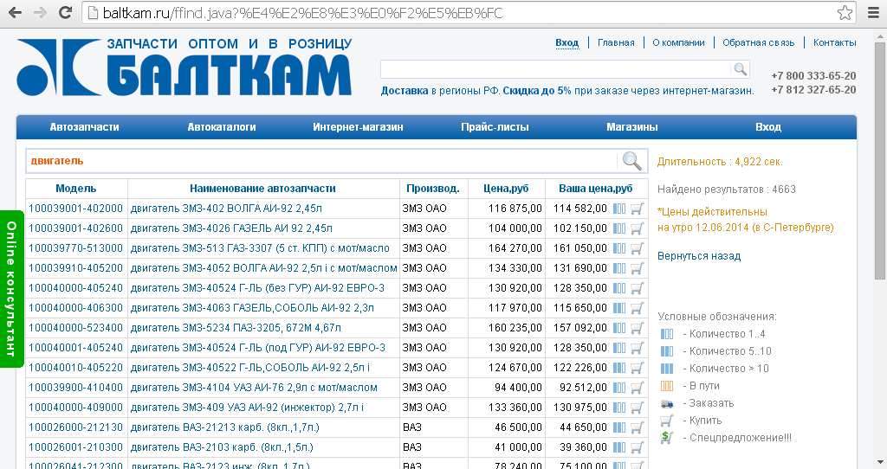Bookmark the page with the star icon
Viewport: 887px width, 469px height.
click(845, 13)
